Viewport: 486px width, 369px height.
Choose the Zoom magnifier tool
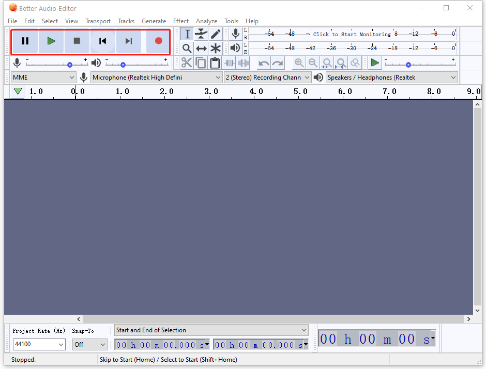[187, 49]
